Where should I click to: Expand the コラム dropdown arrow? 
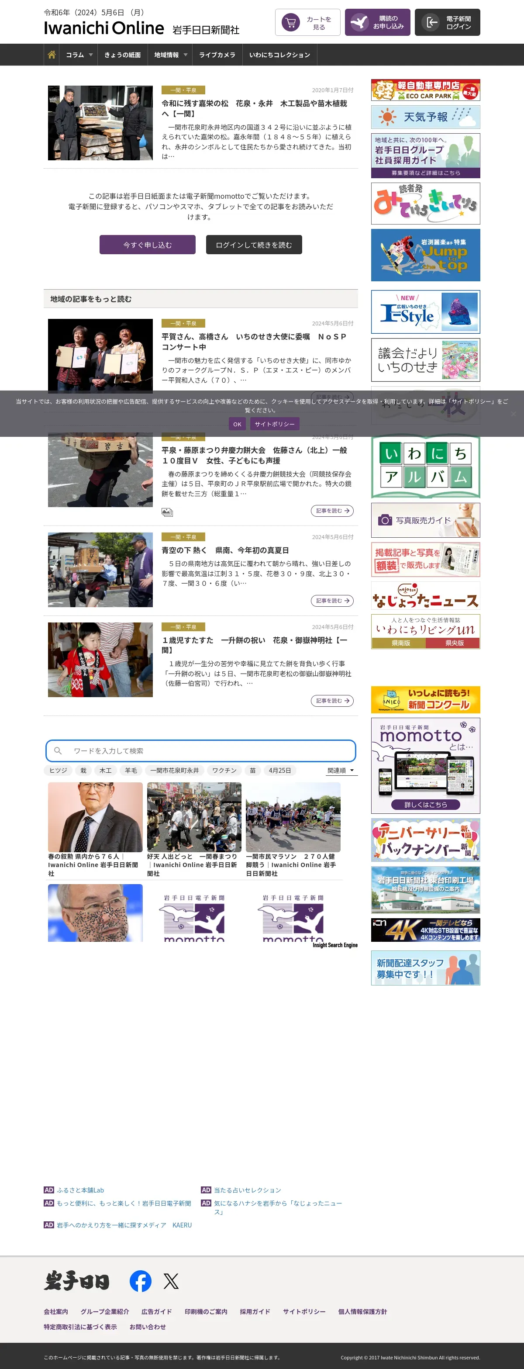(x=91, y=55)
